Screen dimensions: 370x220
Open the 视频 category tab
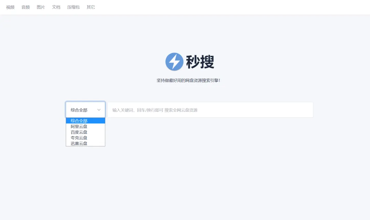10,7
